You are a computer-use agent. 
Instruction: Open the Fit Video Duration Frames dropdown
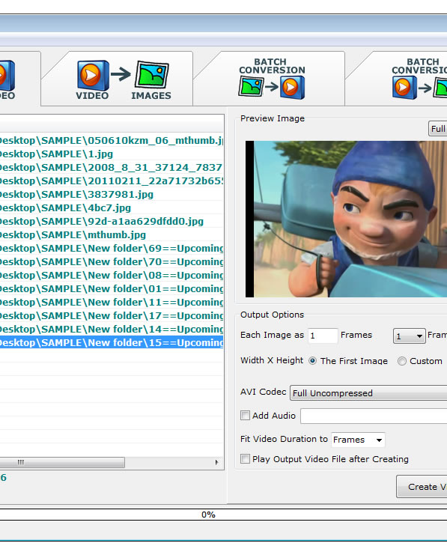click(358, 440)
